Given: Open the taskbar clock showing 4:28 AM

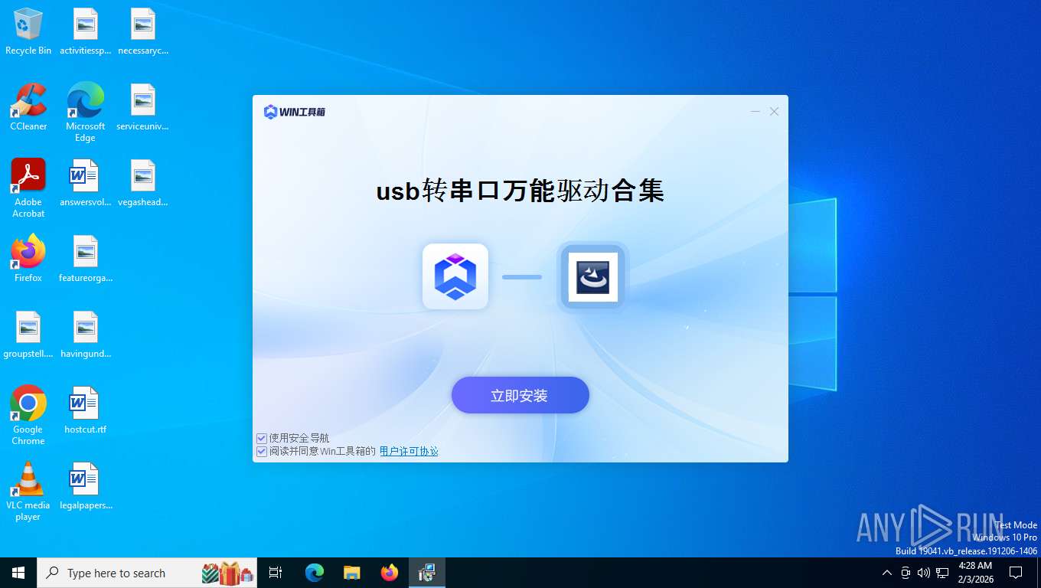Looking at the screenshot, I should tap(976, 573).
